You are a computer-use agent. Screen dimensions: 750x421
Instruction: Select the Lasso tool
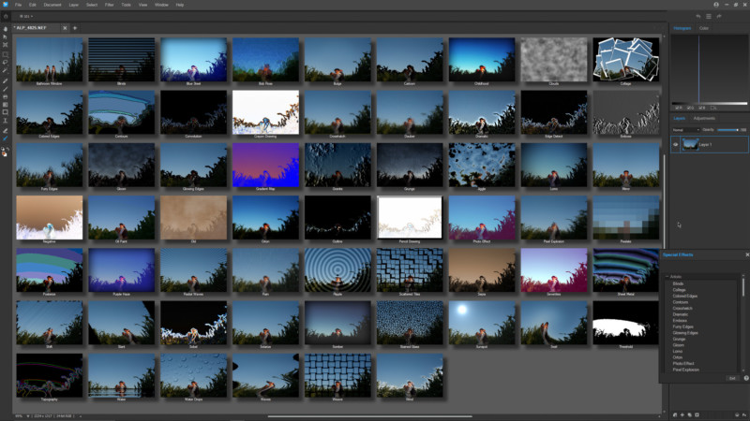click(6, 62)
